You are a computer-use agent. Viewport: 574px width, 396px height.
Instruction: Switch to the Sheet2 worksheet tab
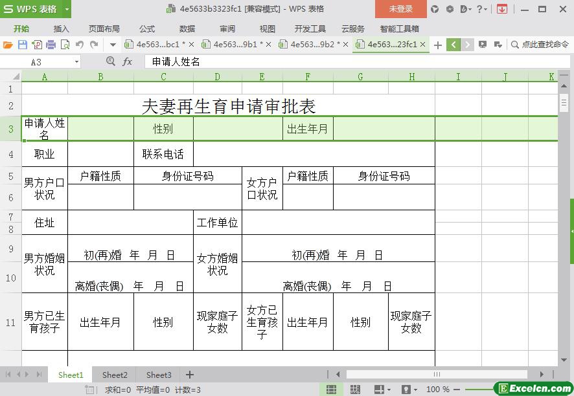pos(115,375)
